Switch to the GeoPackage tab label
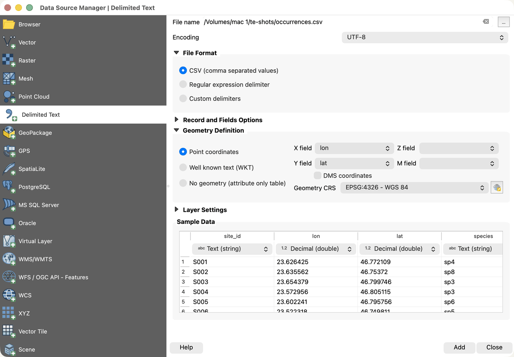The height and width of the screenshot is (357, 514). click(35, 133)
